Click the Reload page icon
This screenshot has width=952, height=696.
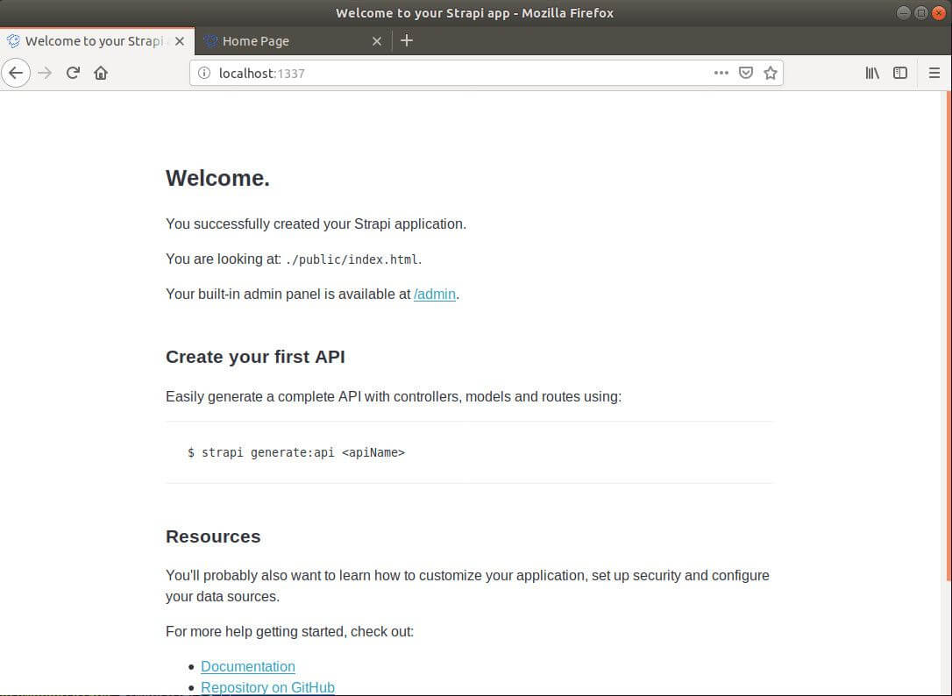[x=73, y=73]
